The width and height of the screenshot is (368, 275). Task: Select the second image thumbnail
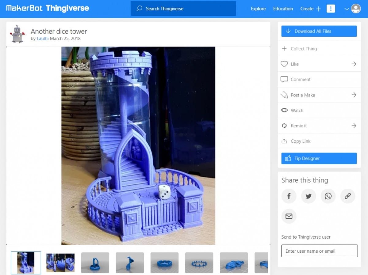coord(60,263)
